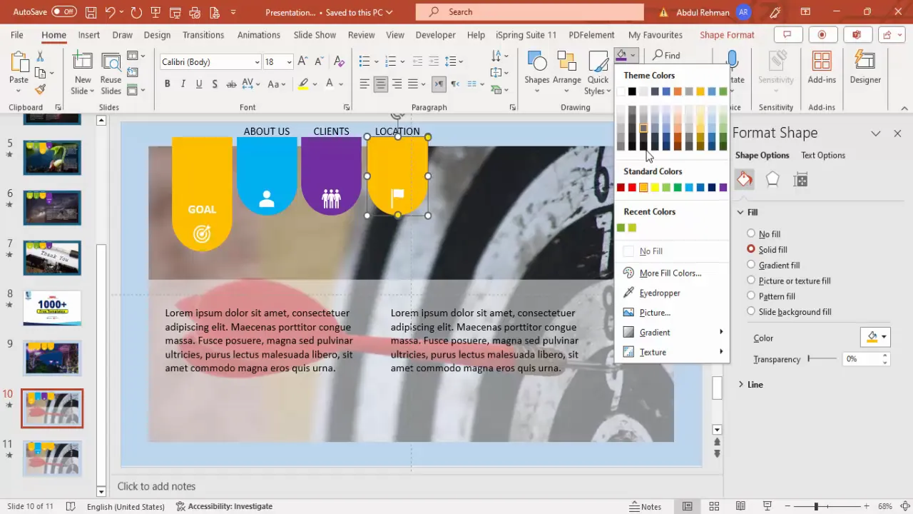Open the Designer pane
The image size is (913, 514).
click(865, 69)
